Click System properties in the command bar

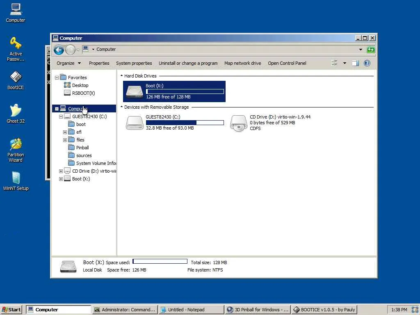[x=134, y=63]
